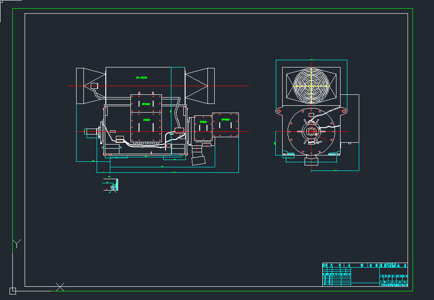Click the UCS origin square at bottom-left
434x300 pixels.
coord(13,290)
